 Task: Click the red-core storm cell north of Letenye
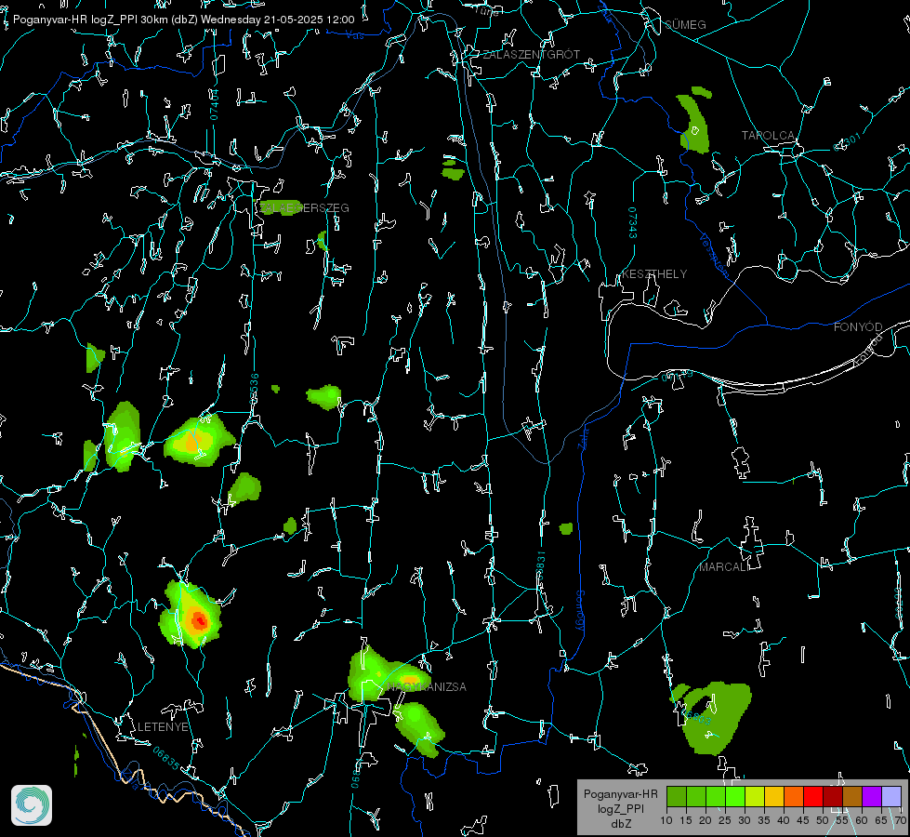click(191, 615)
